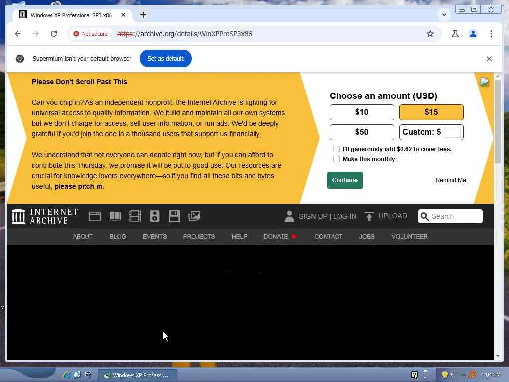Image resolution: width=509 pixels, height=382 pixels.
Task: Launch Internet Explorer from quick launch
Action: [x=67, y=375]
